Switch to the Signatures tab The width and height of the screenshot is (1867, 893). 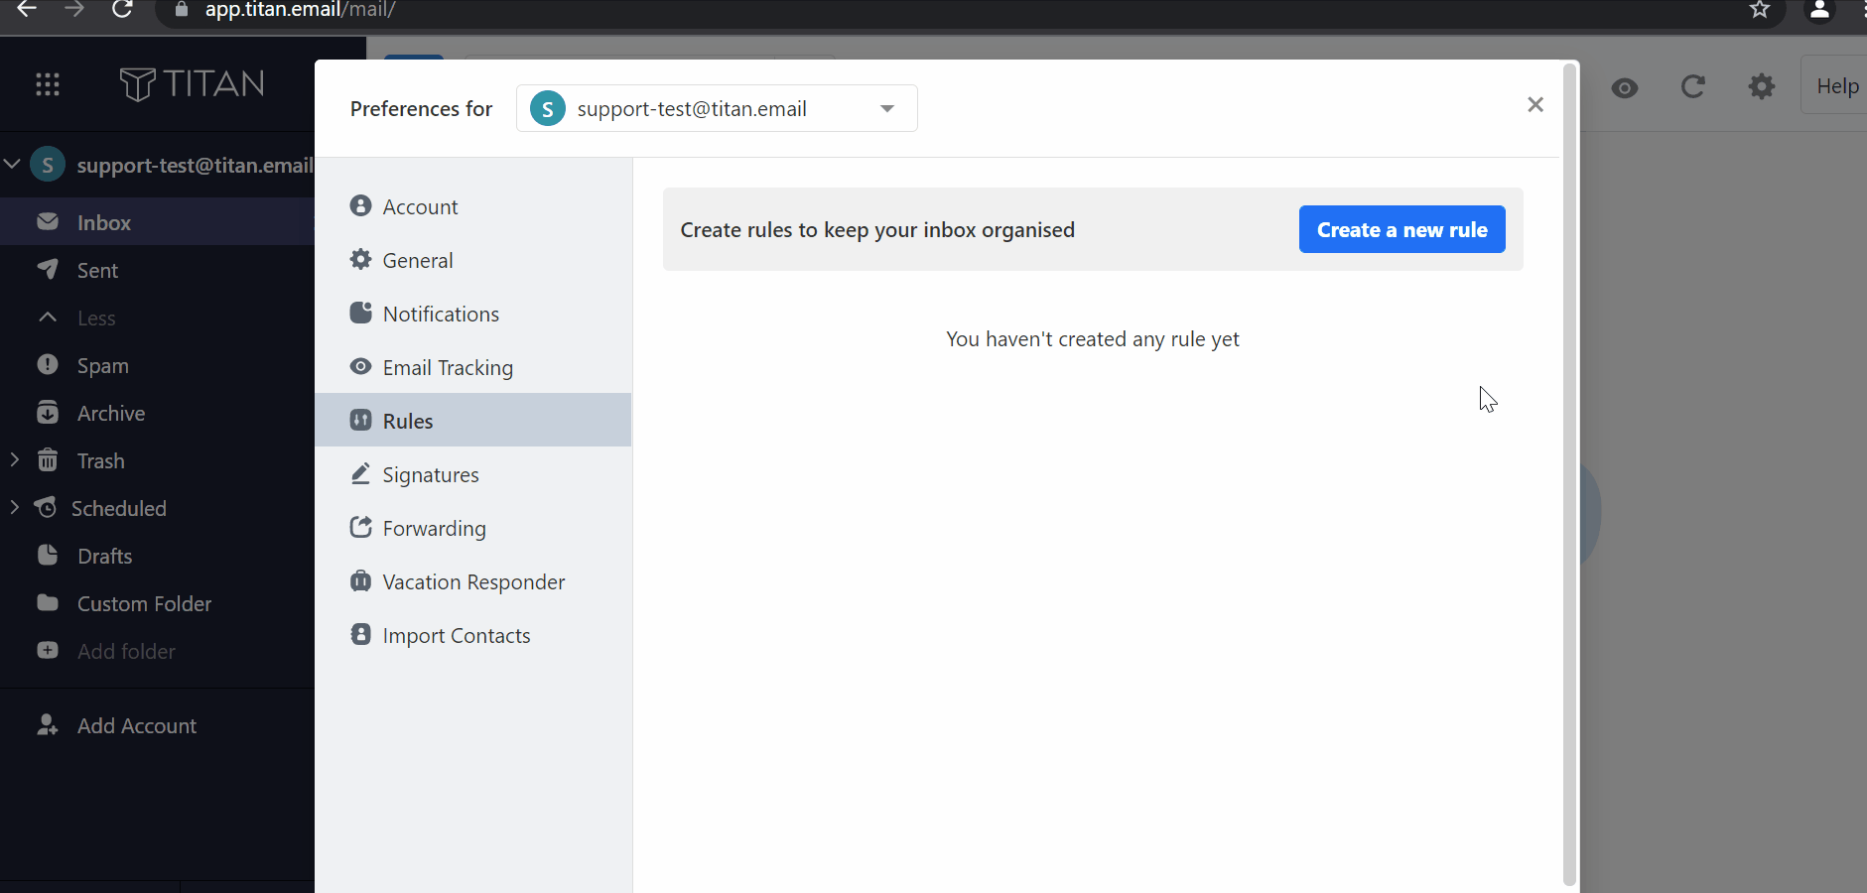(x=431, y=474)
